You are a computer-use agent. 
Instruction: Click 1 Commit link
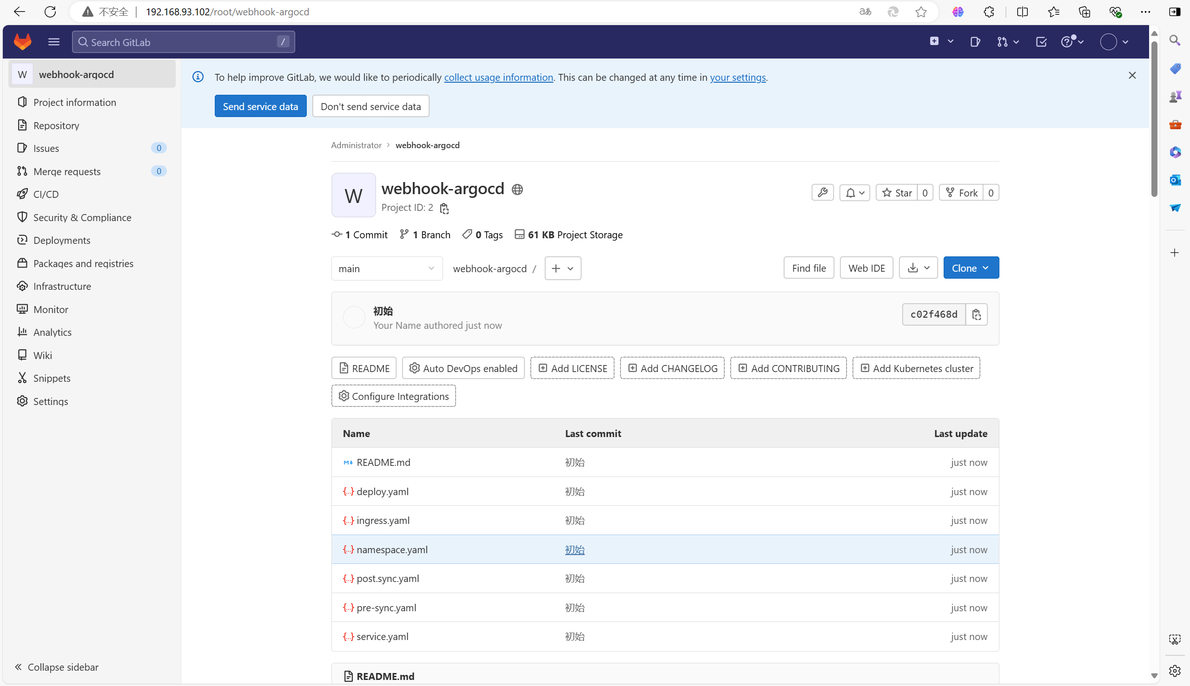point(360,235)
